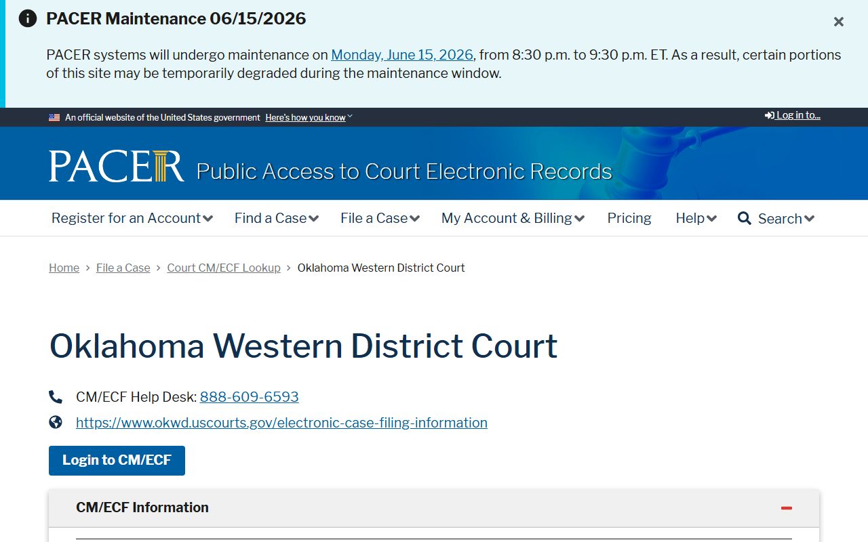
Task: Click the globe icon beside court URL
Action: point(56,423)
